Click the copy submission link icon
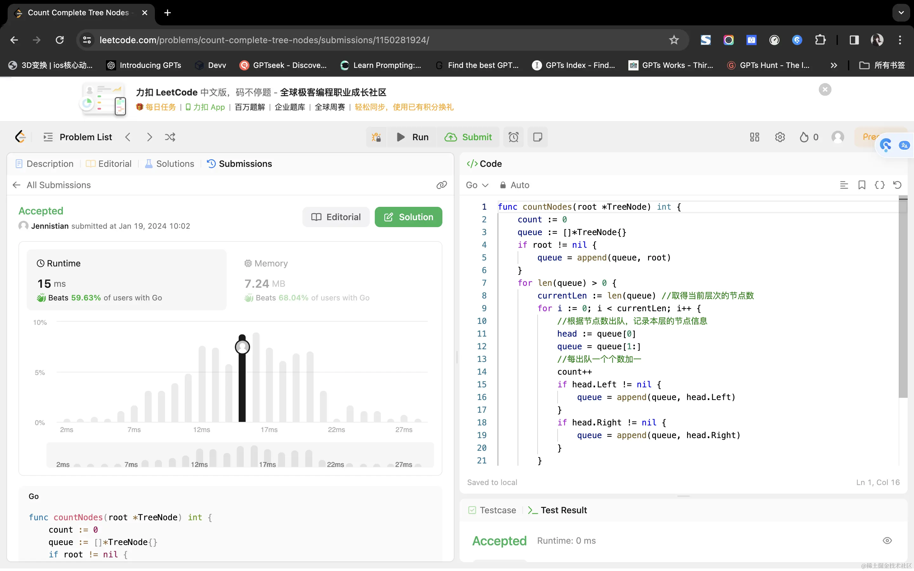Viewport: 914px width, 571px height. pyautogui.click(x=441, y=185)
